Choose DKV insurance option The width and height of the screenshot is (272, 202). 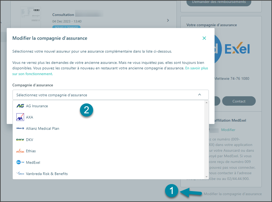coord(109,140)
